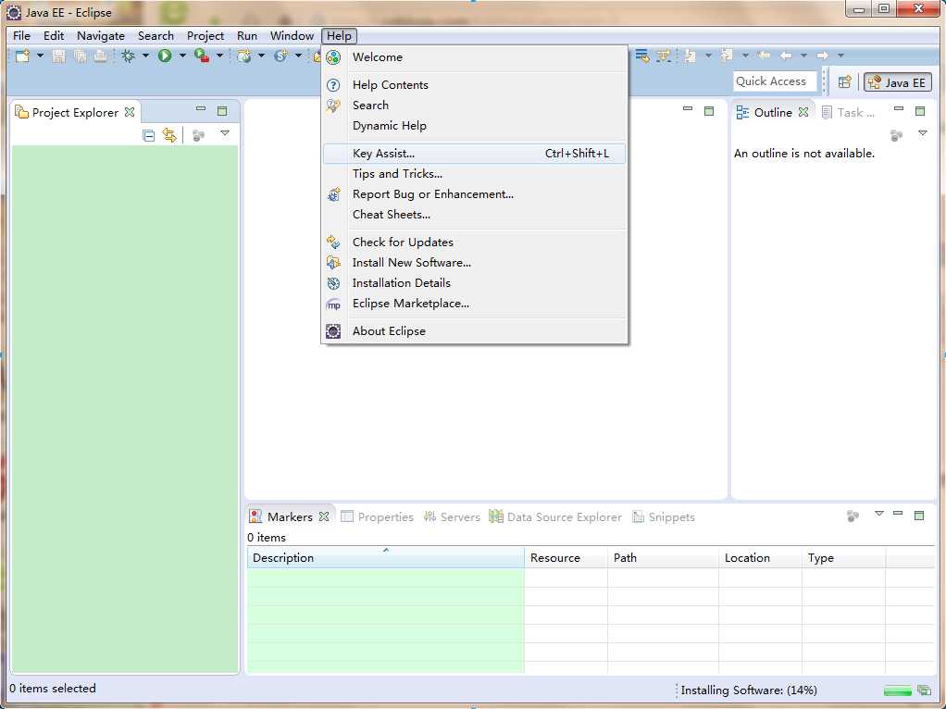Toggle Link with Editor in Project Explorer

coord(169,135)
